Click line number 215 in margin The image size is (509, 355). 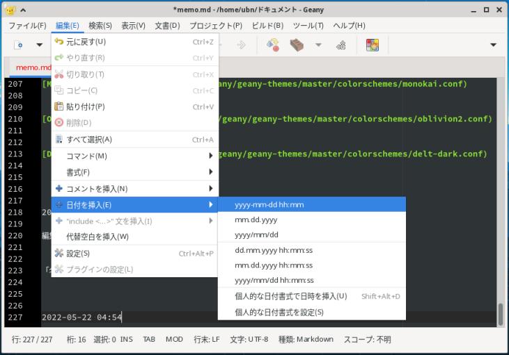15,177
